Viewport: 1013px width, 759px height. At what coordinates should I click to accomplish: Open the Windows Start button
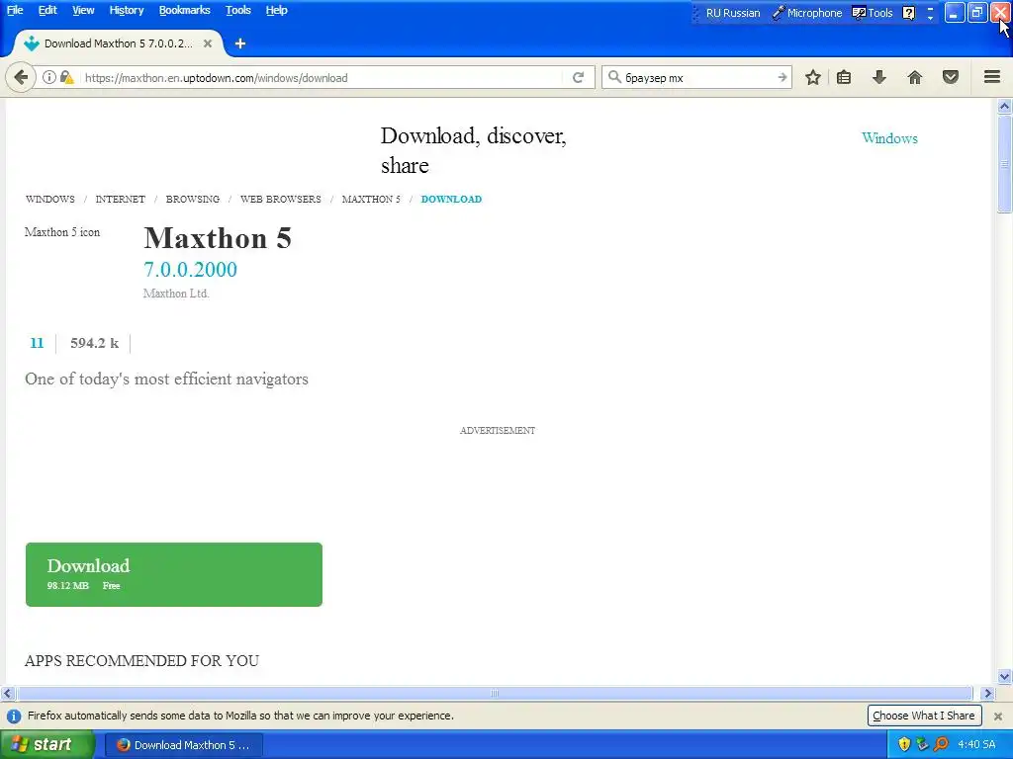46,744
